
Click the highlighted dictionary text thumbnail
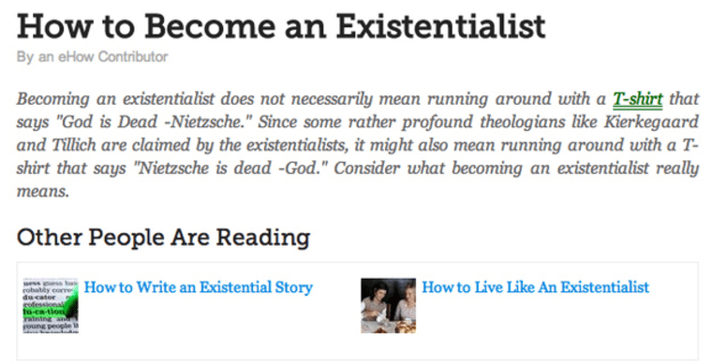pyautogui.click(x=51, y=306)
